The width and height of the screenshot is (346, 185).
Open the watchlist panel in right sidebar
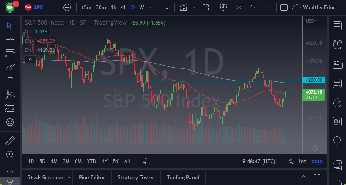click(x=337, y=26)
